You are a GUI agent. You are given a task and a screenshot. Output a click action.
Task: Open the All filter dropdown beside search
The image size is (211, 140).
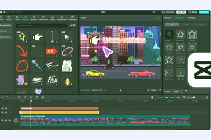point(73,25)
